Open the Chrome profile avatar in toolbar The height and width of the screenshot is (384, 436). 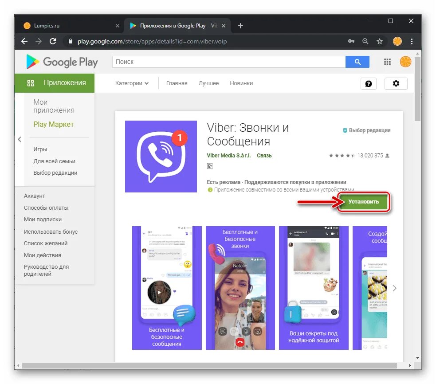pyautogui.click(x=397, y=41)
